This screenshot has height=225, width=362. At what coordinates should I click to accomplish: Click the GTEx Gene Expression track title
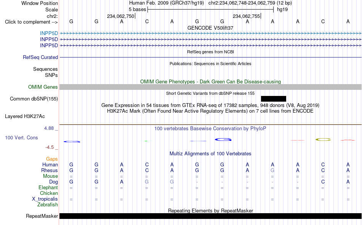210,105
